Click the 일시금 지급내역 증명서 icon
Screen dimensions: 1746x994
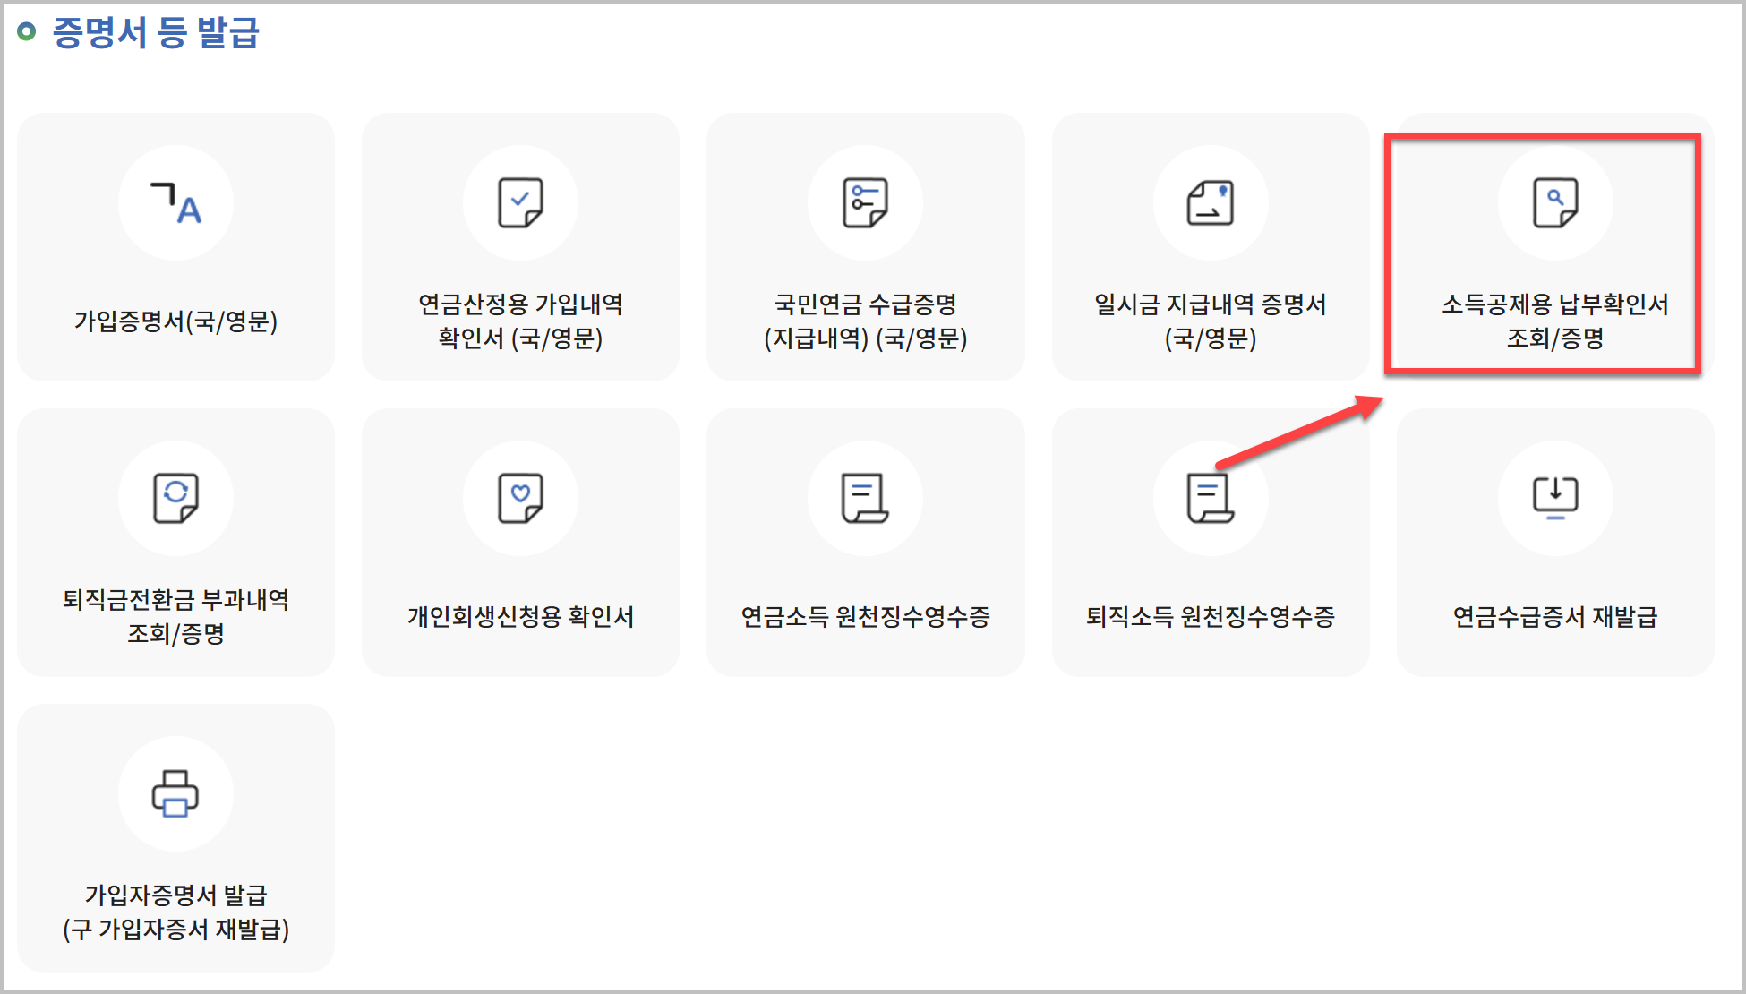(x=1210, y=203)
